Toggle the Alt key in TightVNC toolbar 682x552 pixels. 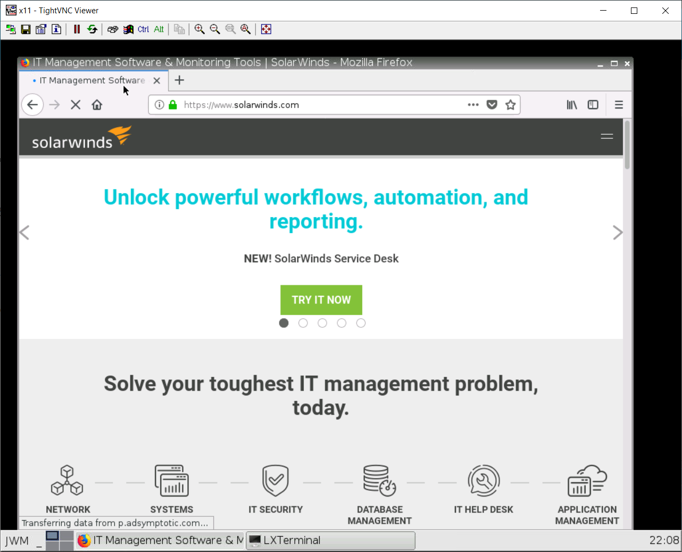point(159,29)
